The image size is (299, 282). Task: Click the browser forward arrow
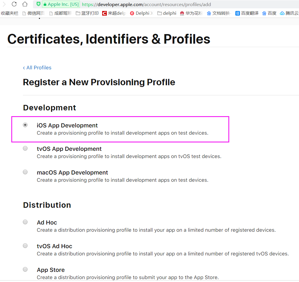tap(4, 4)
